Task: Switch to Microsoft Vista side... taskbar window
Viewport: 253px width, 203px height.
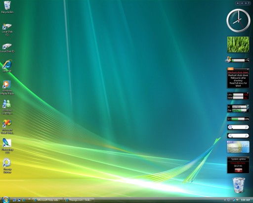Action: click(47, 200)
